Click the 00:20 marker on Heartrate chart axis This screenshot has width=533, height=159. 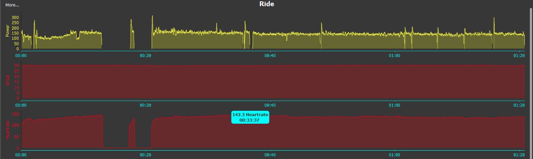(146, 155)
